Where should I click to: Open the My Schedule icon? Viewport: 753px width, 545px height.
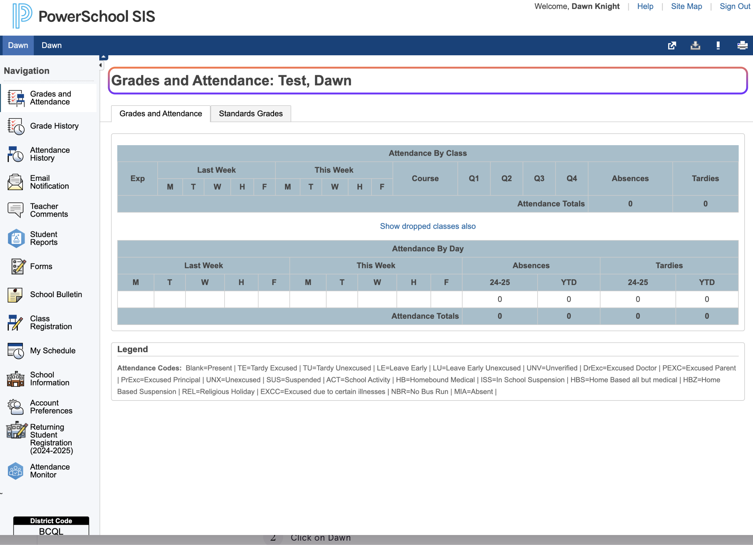[x=16, y=351]
